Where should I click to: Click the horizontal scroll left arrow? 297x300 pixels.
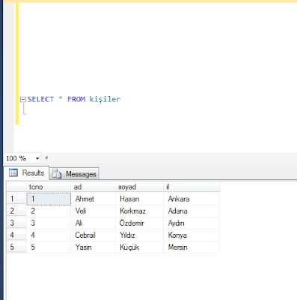[46, 157]
